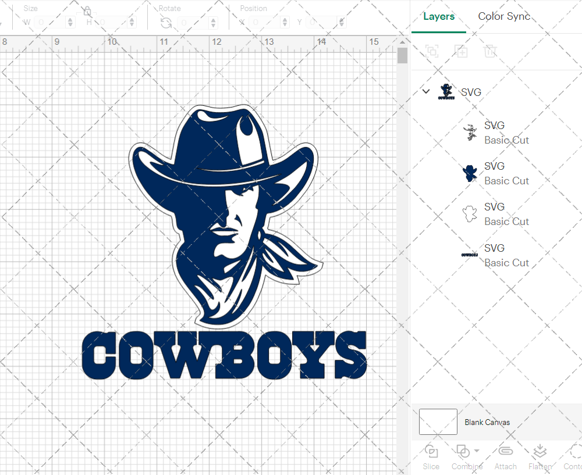
Task: Click the Blank Canvas color swatch
Action: (438, 422)
